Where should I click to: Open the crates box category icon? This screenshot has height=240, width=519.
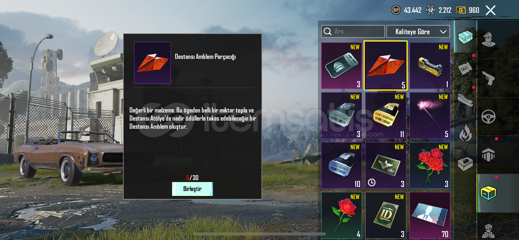[465, 37]
